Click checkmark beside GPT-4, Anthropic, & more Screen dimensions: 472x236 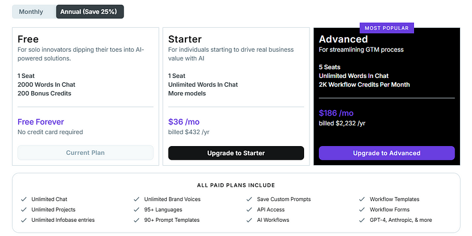coord(363,220)
